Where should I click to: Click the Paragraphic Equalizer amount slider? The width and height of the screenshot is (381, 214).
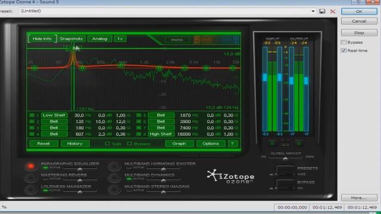[x=80, y=168]
